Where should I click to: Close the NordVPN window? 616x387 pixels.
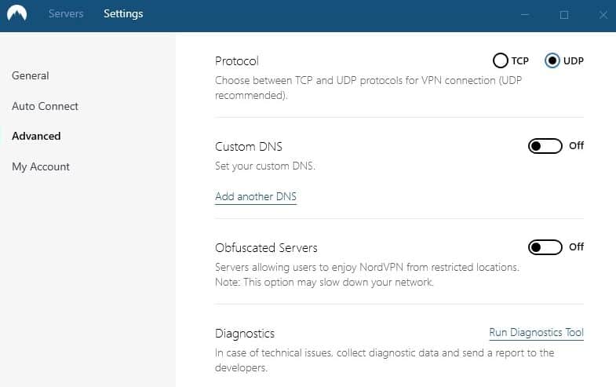(603, 15)
